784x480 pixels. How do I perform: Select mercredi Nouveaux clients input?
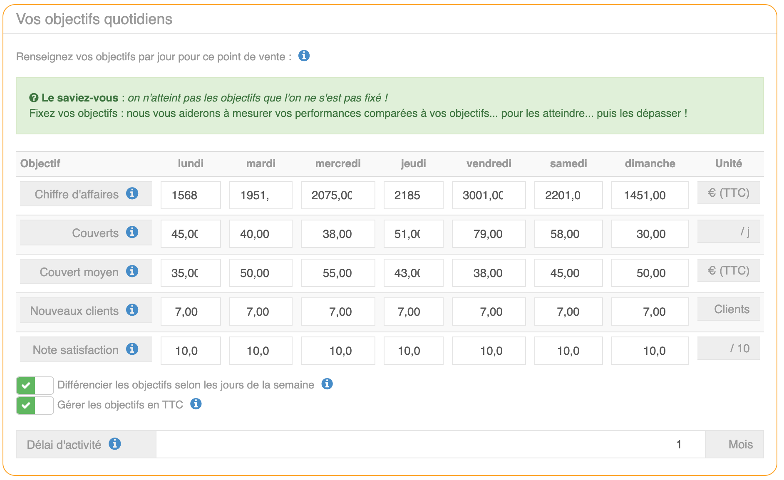(337, 312)
